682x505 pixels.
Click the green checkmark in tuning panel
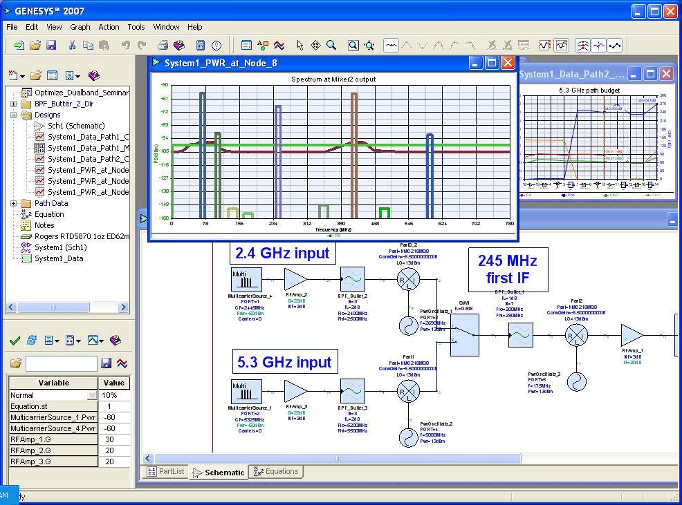(x=15, y=341)
